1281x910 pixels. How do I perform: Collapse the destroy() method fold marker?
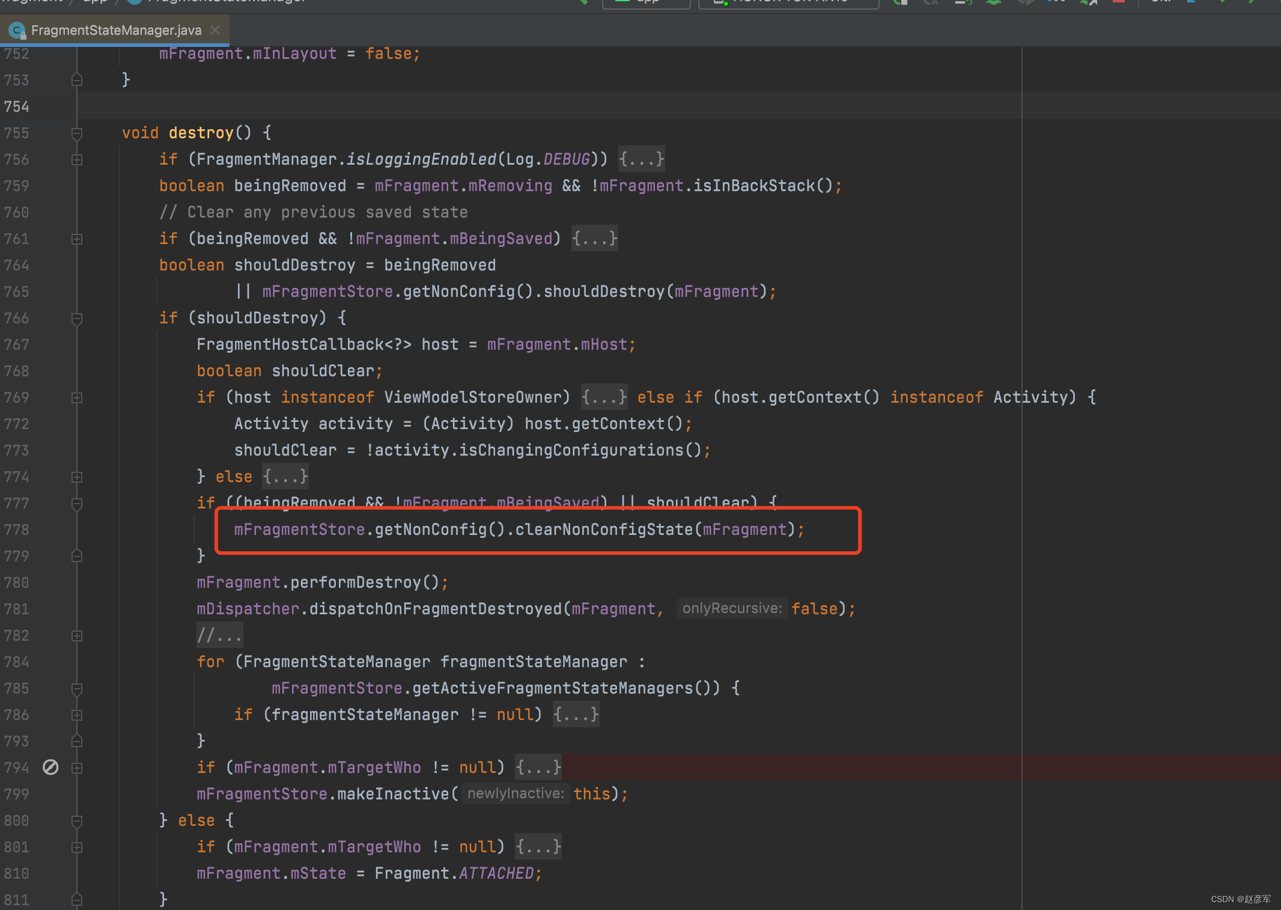click(x=77, y=133)
